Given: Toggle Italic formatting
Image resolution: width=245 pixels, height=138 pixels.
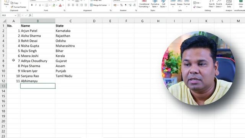Looking at the screenshot, I should point(36,5).
